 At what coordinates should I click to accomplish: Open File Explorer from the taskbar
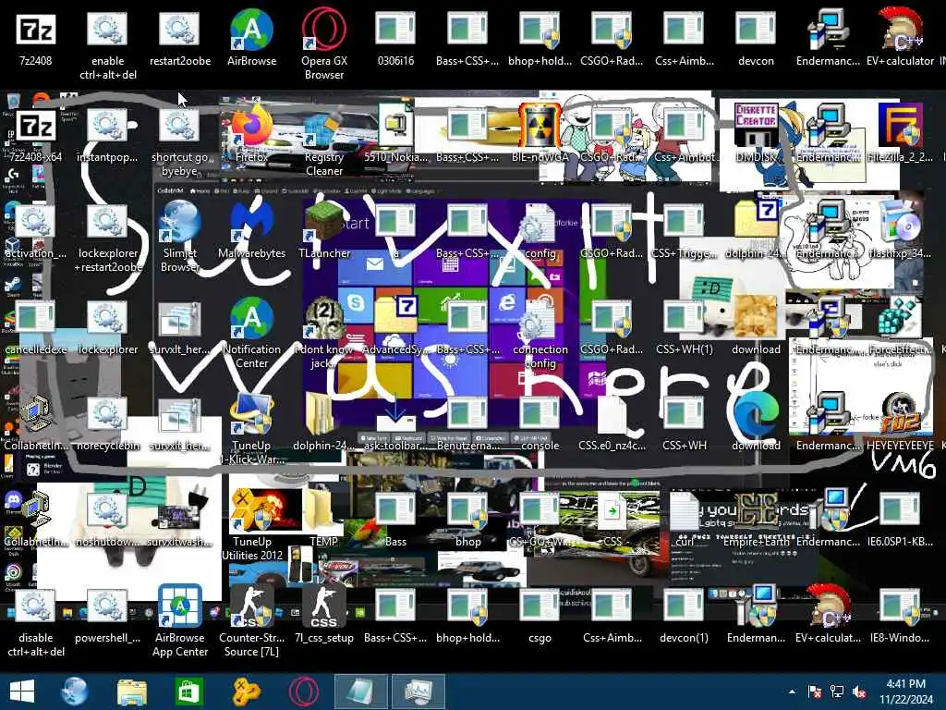click(131, 692)
